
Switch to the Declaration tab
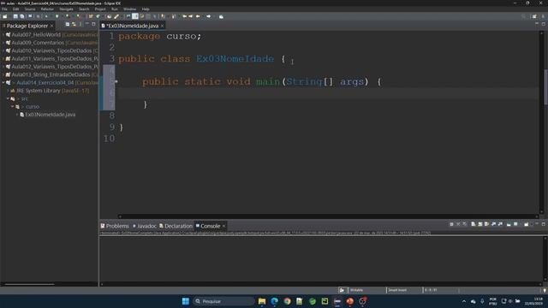coord(176,226)
